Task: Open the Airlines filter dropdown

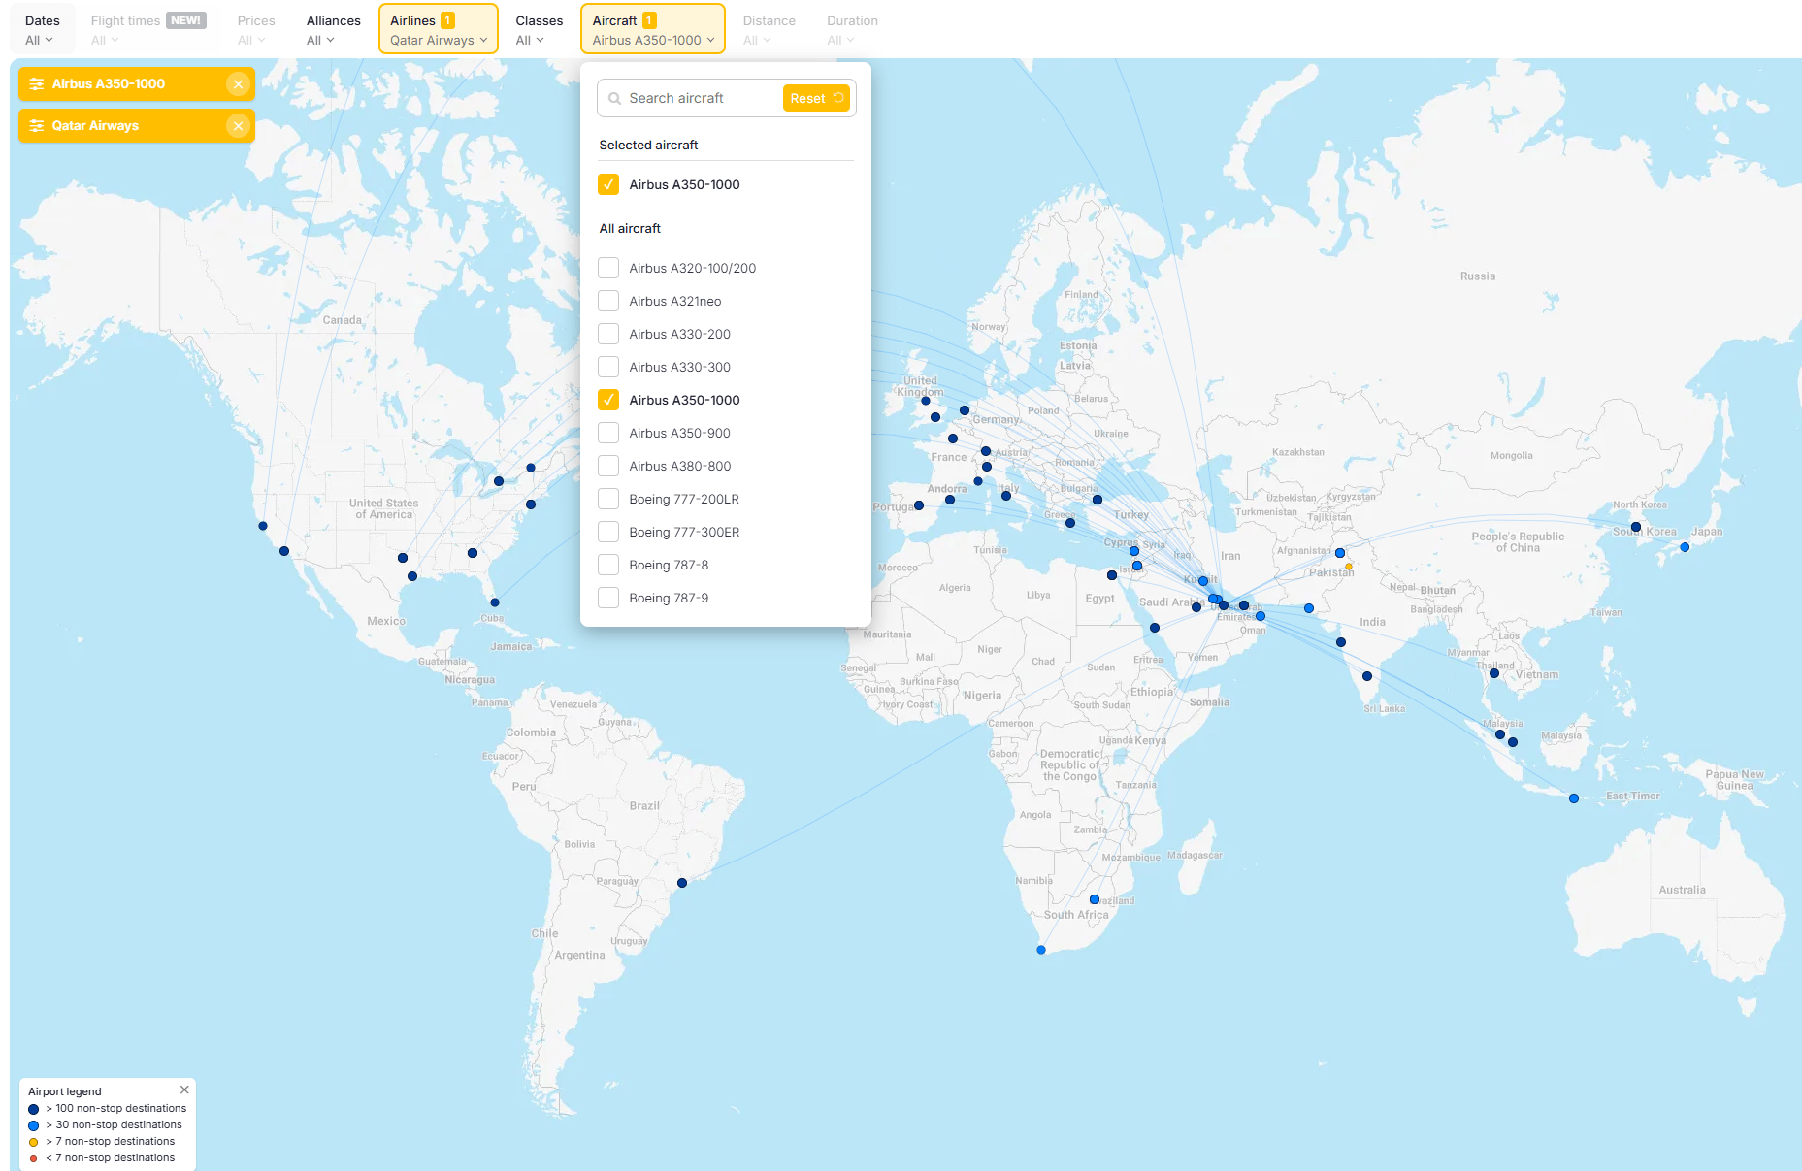Action: tap(439, 30)
